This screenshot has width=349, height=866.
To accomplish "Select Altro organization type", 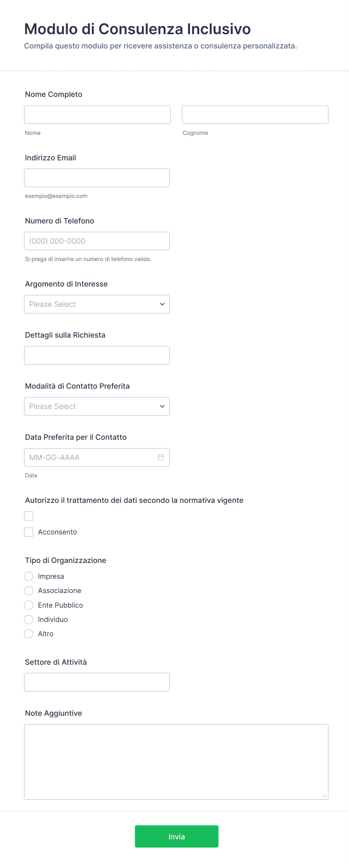I will [x=29, y=634].
